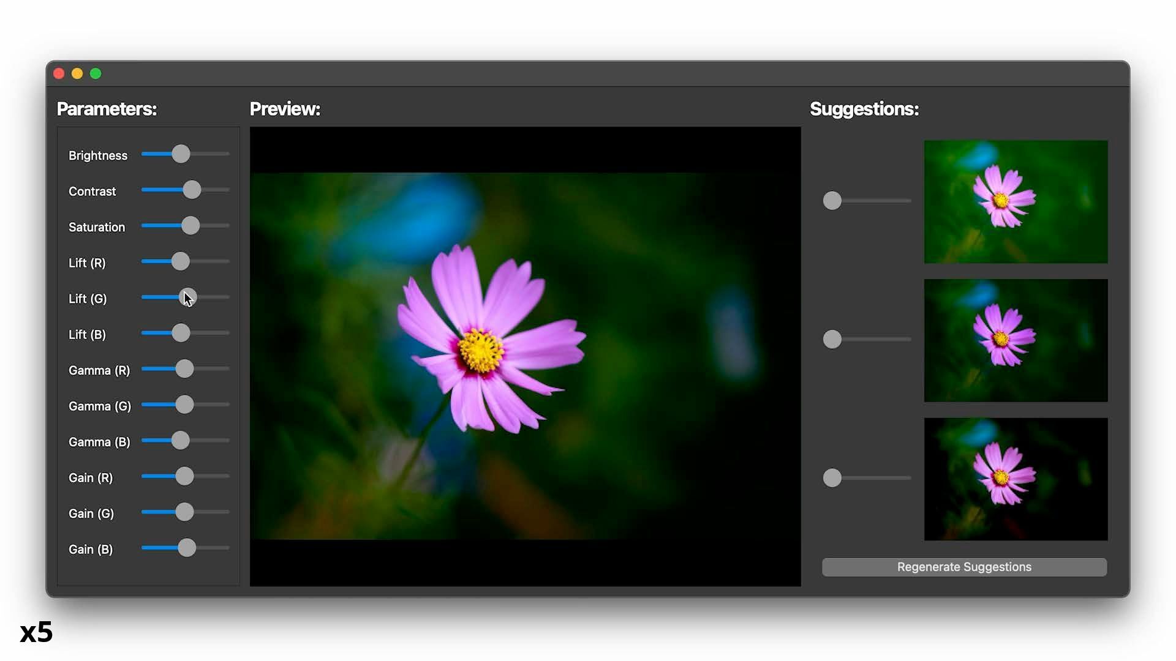Click the Lift (G) slider knob

point(187,297)
